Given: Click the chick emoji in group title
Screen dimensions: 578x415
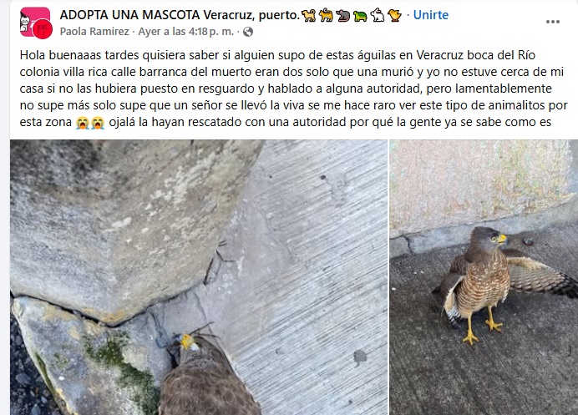Looking at the screenshot, I should click(x=394, y=16).
